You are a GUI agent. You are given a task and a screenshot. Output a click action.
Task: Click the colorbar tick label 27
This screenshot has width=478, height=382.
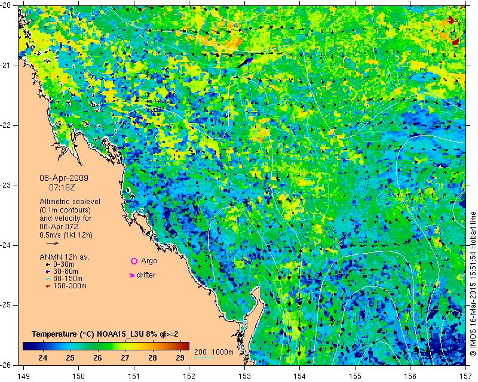coord(125,358)
